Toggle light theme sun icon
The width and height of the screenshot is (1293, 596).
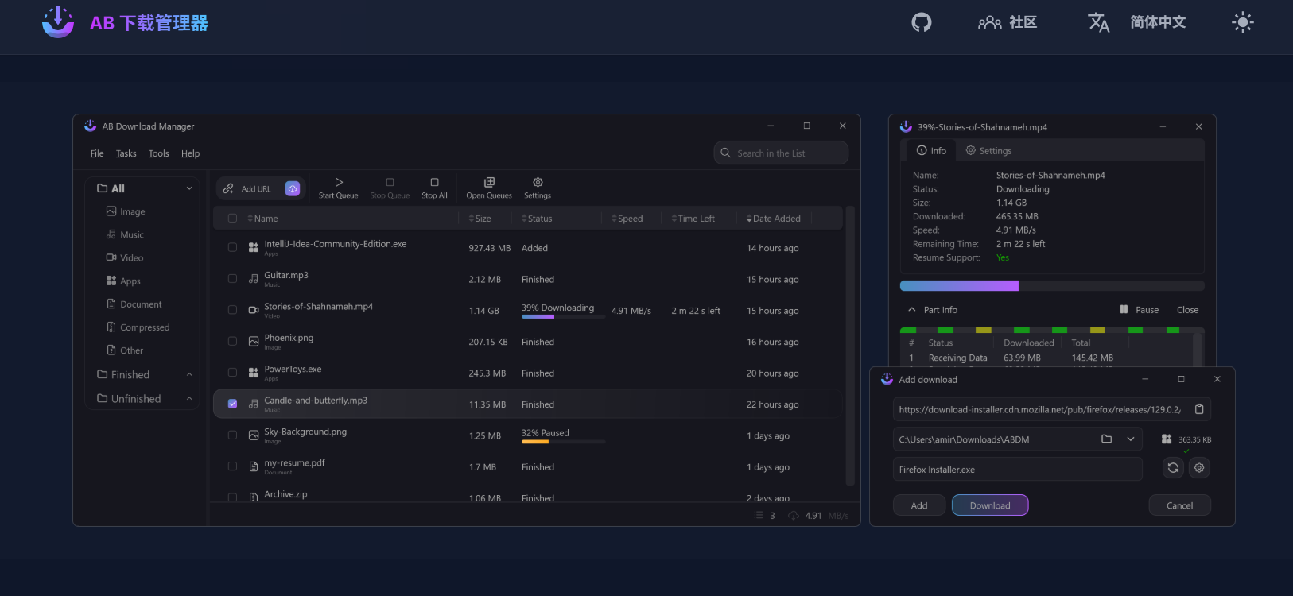point(1242,22)
